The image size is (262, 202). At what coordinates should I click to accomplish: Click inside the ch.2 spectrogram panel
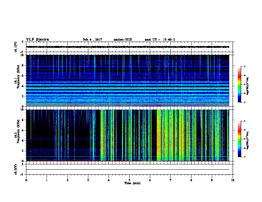click(x=128, y=135)
